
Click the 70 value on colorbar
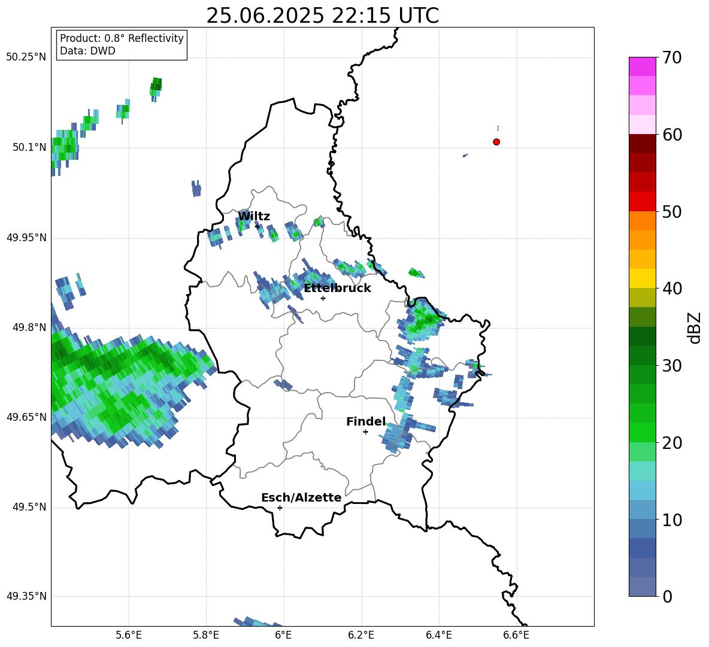coord(672,58)
